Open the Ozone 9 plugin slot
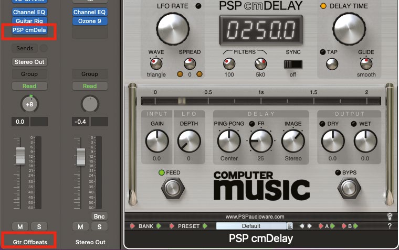The image size is (399, 250). pos(90,21)
